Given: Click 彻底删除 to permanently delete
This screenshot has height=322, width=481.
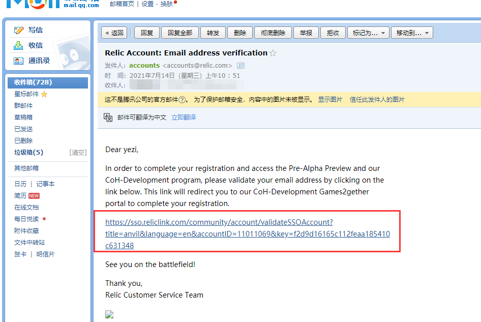Looking at the screenshot, I should tap(273, 33).
